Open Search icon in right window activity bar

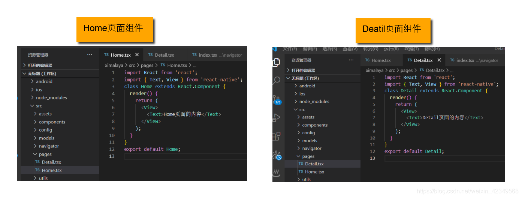tap(277, 80)
